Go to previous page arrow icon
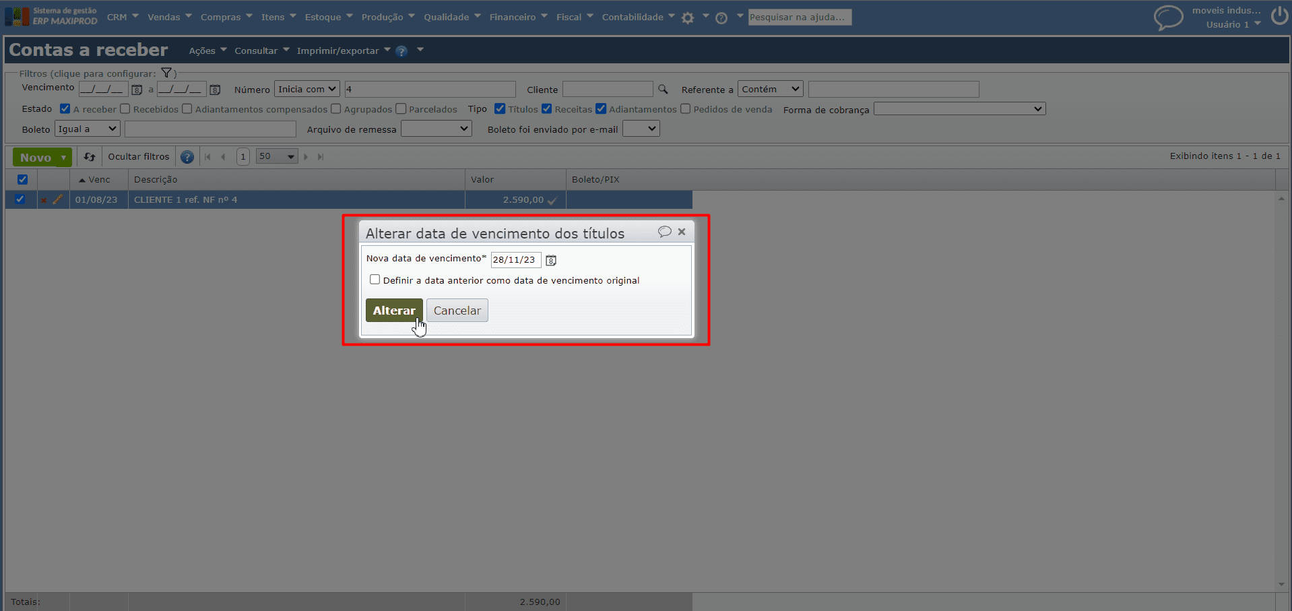 point(223,157)
